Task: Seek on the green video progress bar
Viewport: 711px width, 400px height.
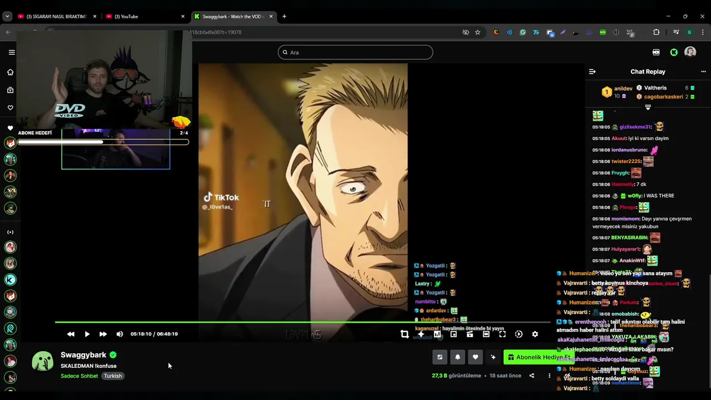Action: click(x=303, y=322)
